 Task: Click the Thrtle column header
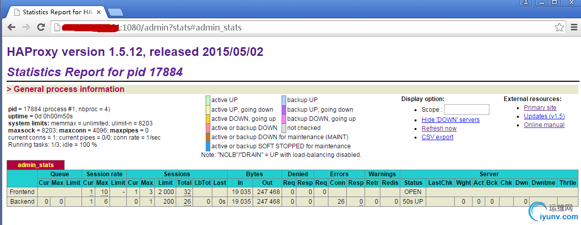(x=568, y=183)
